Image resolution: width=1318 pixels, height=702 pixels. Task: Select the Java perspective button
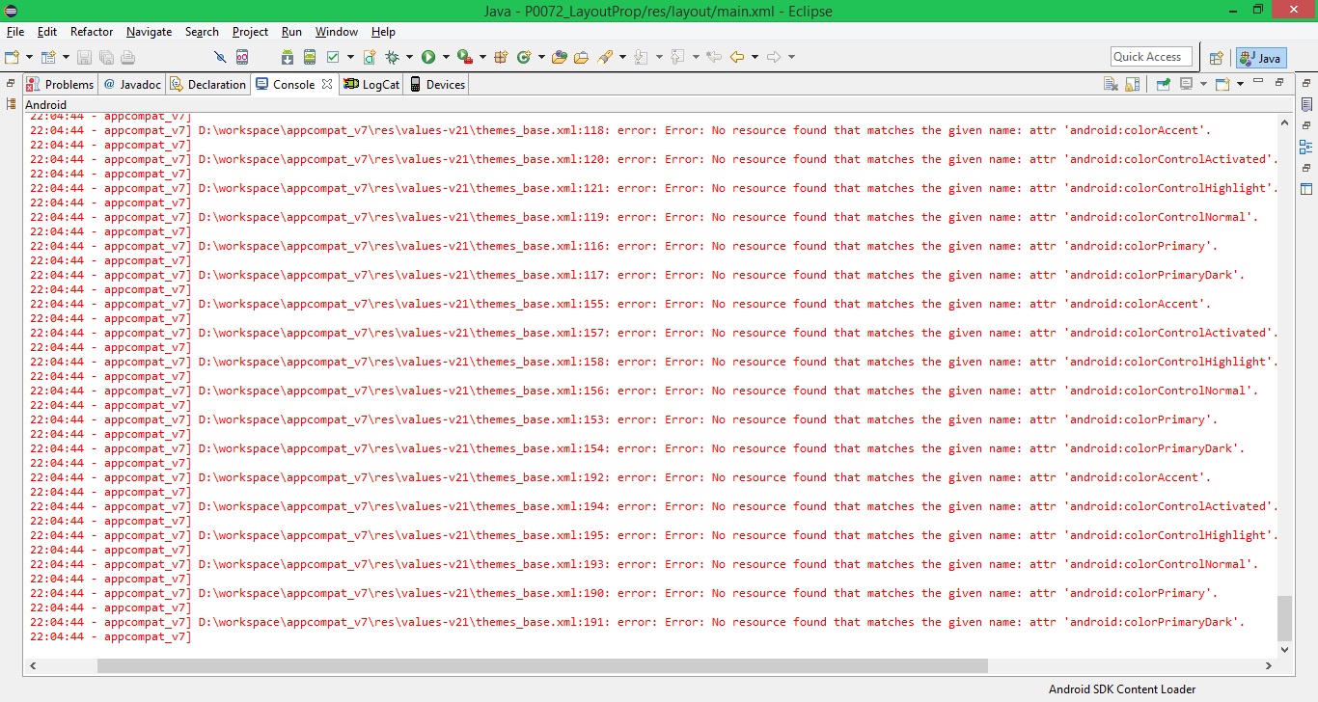coord(1261,58)
